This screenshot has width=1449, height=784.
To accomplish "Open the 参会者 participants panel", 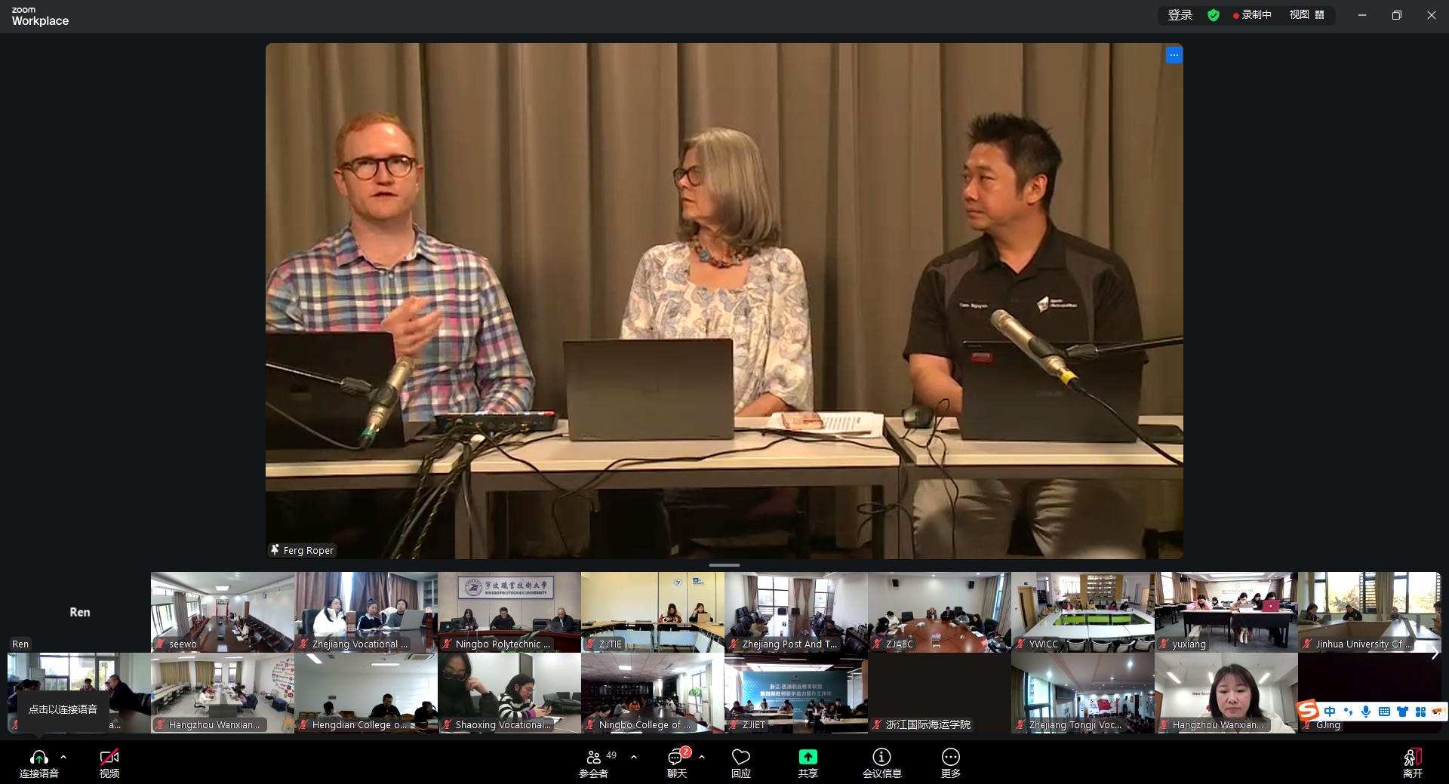I will pyautogui.click(x=594, y=758).
